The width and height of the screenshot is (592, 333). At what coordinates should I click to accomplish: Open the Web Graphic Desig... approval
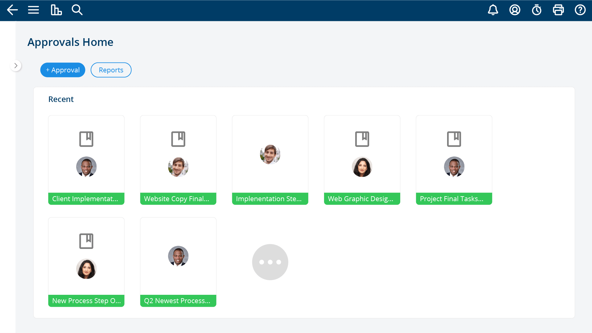click(362, 160)
